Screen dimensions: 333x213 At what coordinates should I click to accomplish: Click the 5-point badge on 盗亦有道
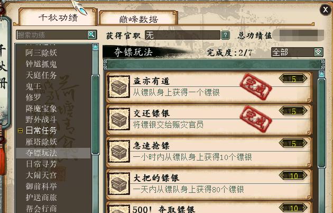[x=293, y=79]
